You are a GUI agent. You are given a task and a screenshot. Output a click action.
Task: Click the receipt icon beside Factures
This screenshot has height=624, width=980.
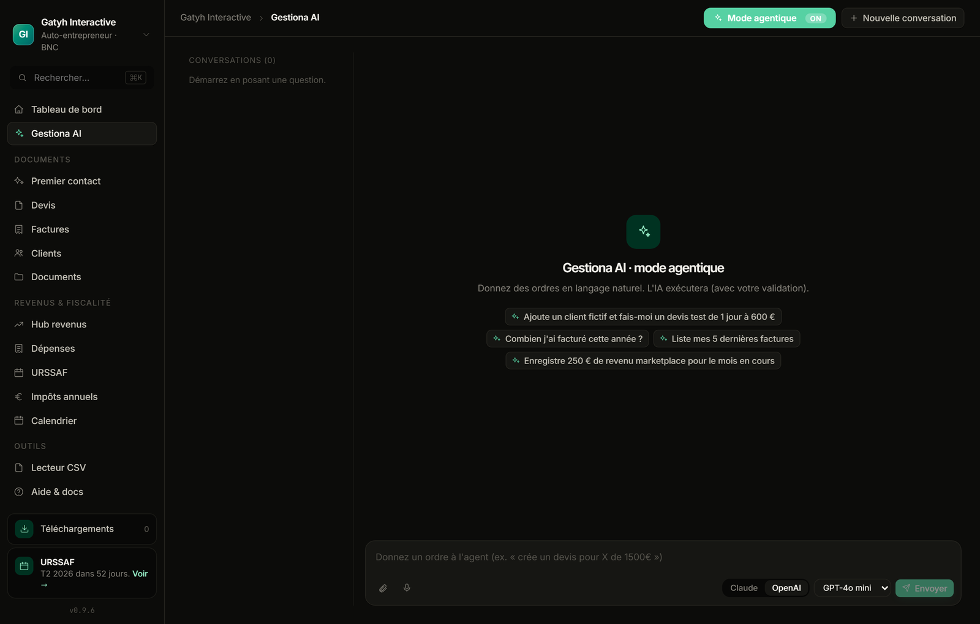(x=19, y=229)
